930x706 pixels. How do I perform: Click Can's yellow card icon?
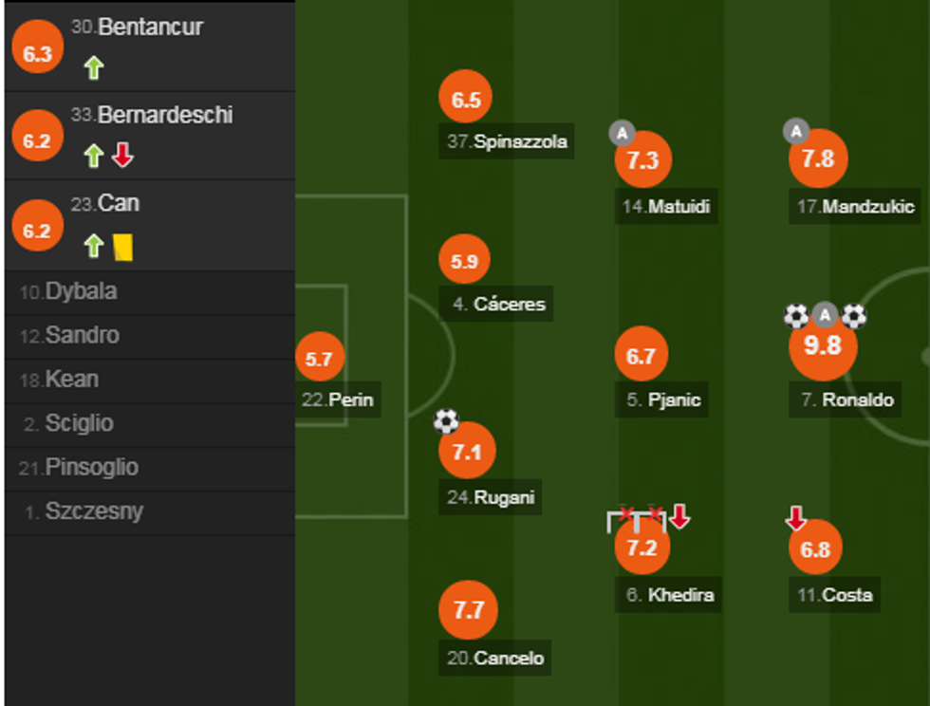pos(122,247)
